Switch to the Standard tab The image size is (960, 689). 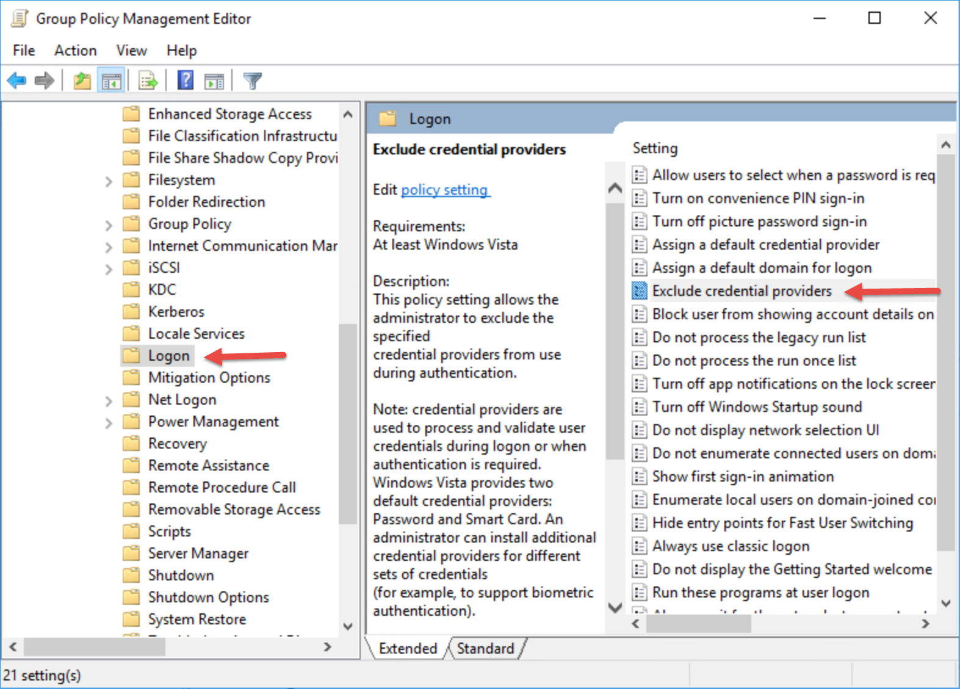[485, 648]
